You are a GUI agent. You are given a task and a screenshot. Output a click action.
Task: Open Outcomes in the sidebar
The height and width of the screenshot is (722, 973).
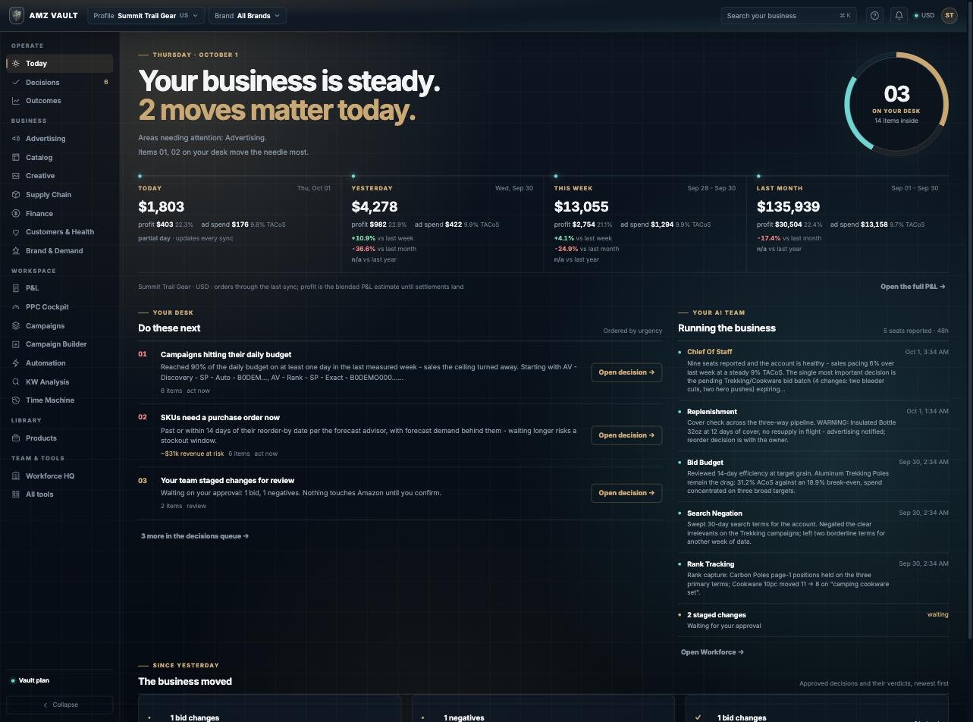pyautogui.click(x=60, y=101)
